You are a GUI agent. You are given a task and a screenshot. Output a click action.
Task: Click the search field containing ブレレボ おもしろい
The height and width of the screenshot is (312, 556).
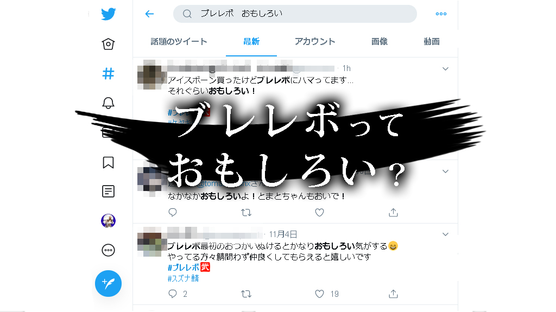pos(295,14)
